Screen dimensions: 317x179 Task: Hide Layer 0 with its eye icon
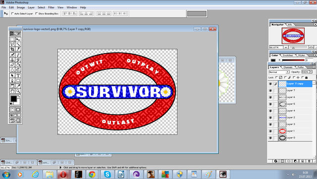click(x=270, y=138)
